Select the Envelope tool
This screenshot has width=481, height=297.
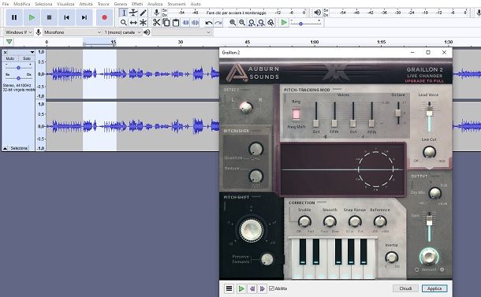tap(133, 13)
